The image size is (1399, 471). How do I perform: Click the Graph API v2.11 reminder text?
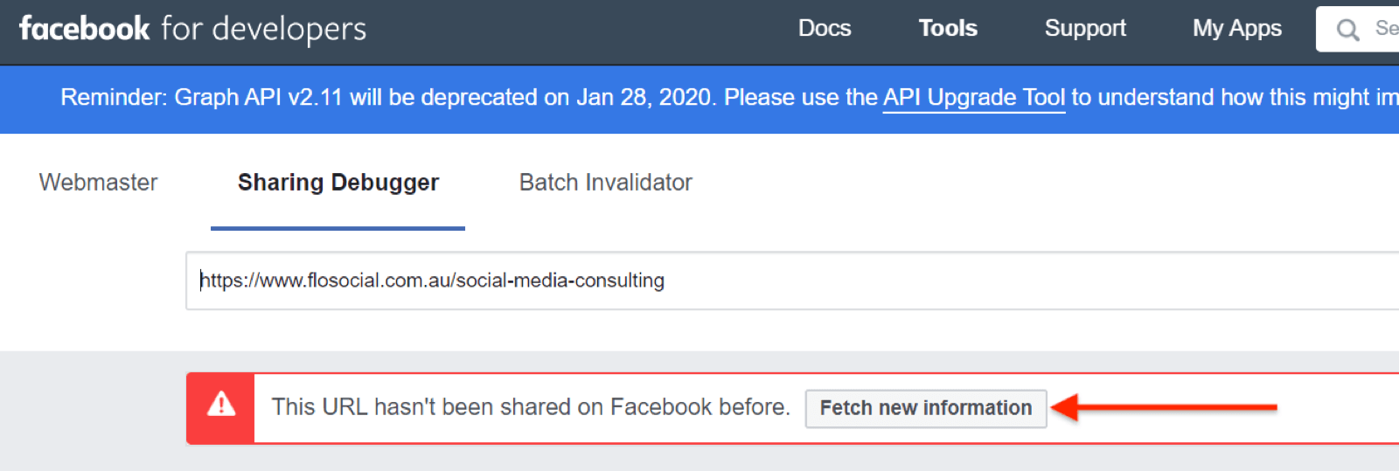pyautogui.click(x=262, y=98)
